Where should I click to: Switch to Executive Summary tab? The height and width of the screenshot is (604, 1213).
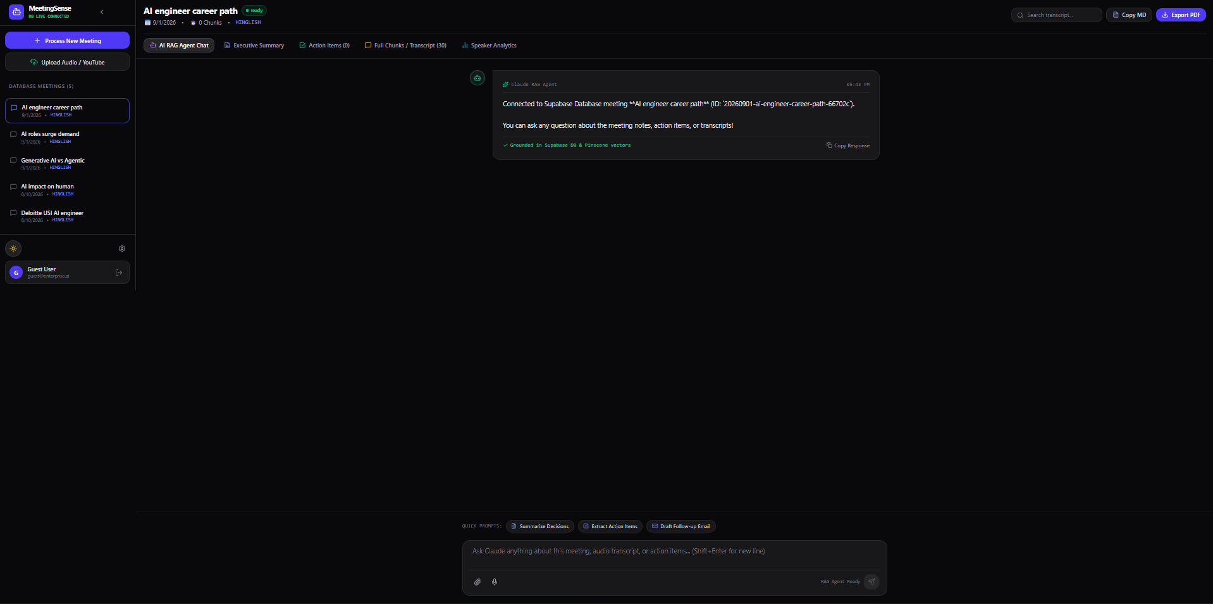[x=254, y=46]
